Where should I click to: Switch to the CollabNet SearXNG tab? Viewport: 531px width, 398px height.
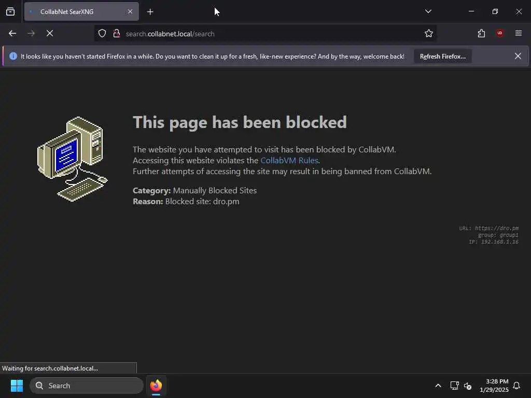pyautogui.click(x=81, y=11)
